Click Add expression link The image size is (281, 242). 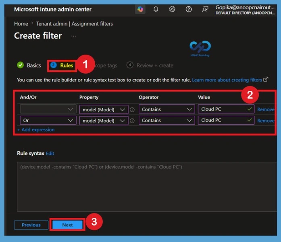[x=36, y=129]
